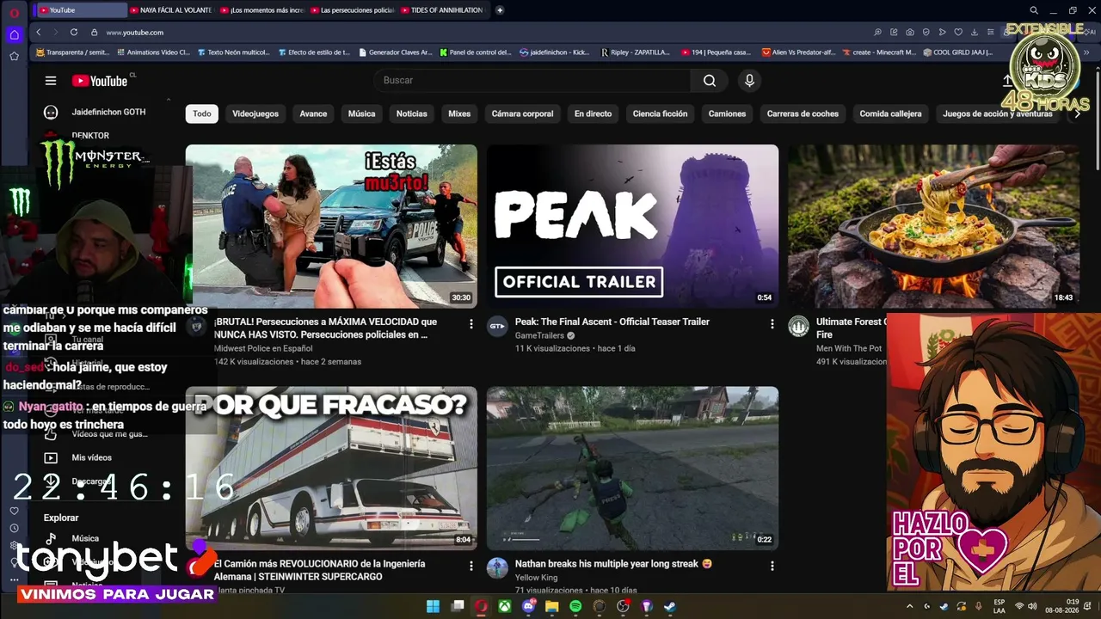
Task: Open the Generador Claves bookmark
Action: tap(394, 52)
